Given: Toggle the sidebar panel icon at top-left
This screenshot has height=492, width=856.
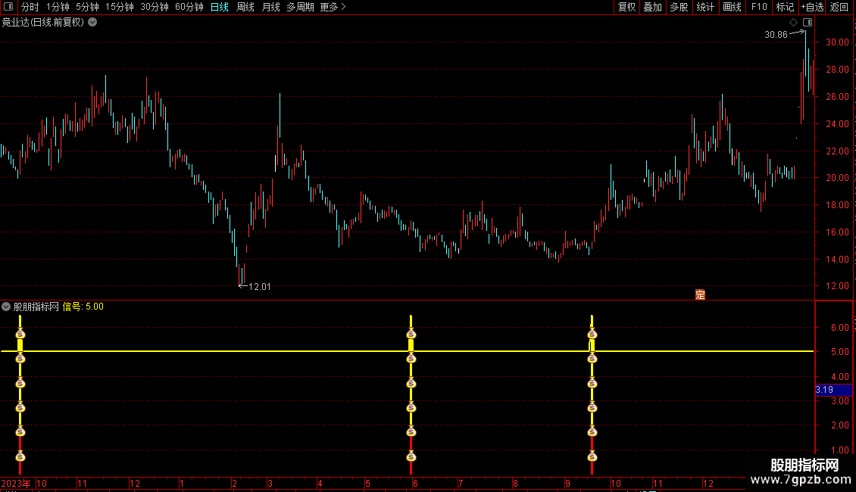Looking at the screenshot, I should (8, 7).
